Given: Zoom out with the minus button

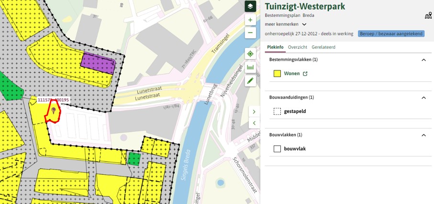Looking at the screenshot, I should [250, 33].
